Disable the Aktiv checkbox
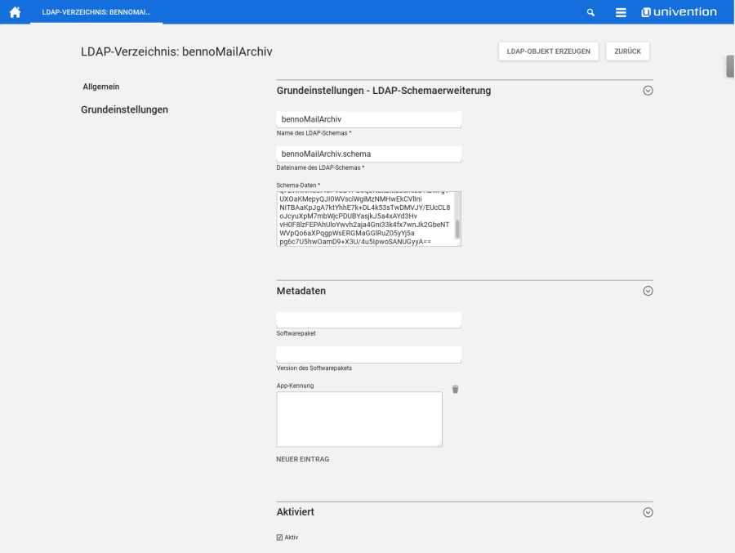 point(279,537)
